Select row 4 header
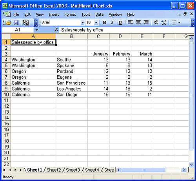The width and height of the screenshot is (196, 181). pyautogui.click(x=6, y=60)
